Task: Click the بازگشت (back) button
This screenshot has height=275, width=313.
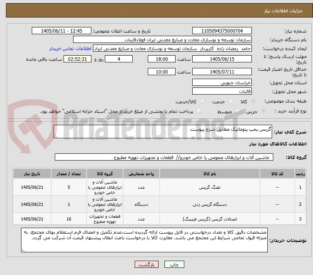Action: coord(147,264)
